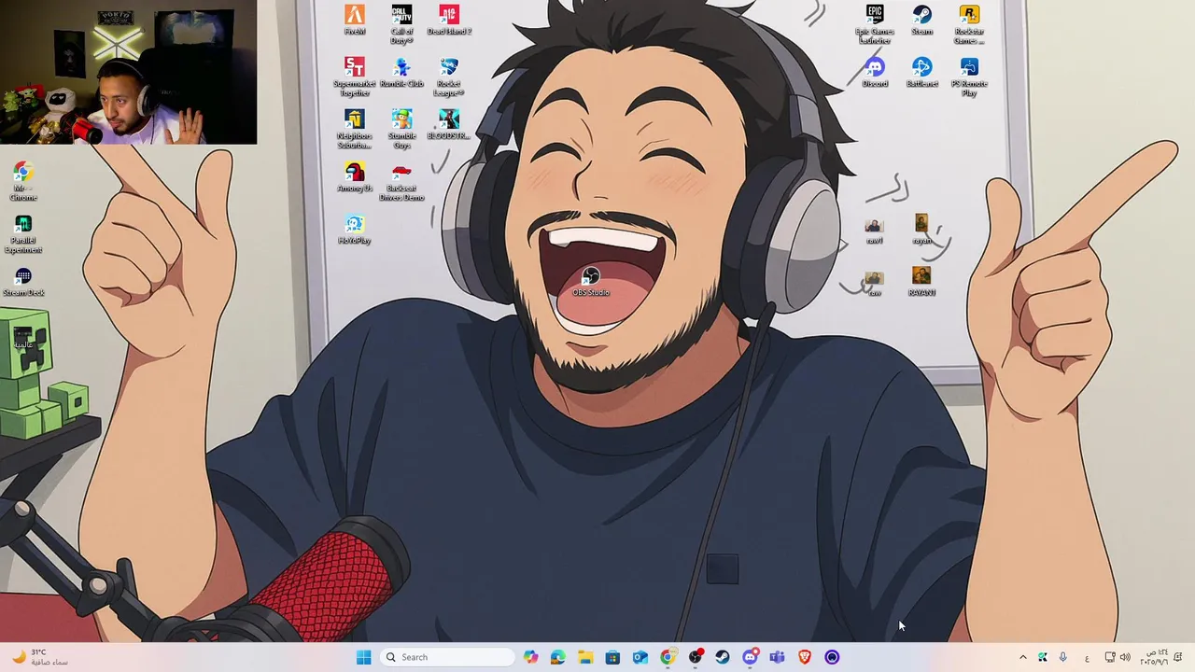Open the HoYoPlay launcher icon

pyautogui.click(x=355, y=230)
